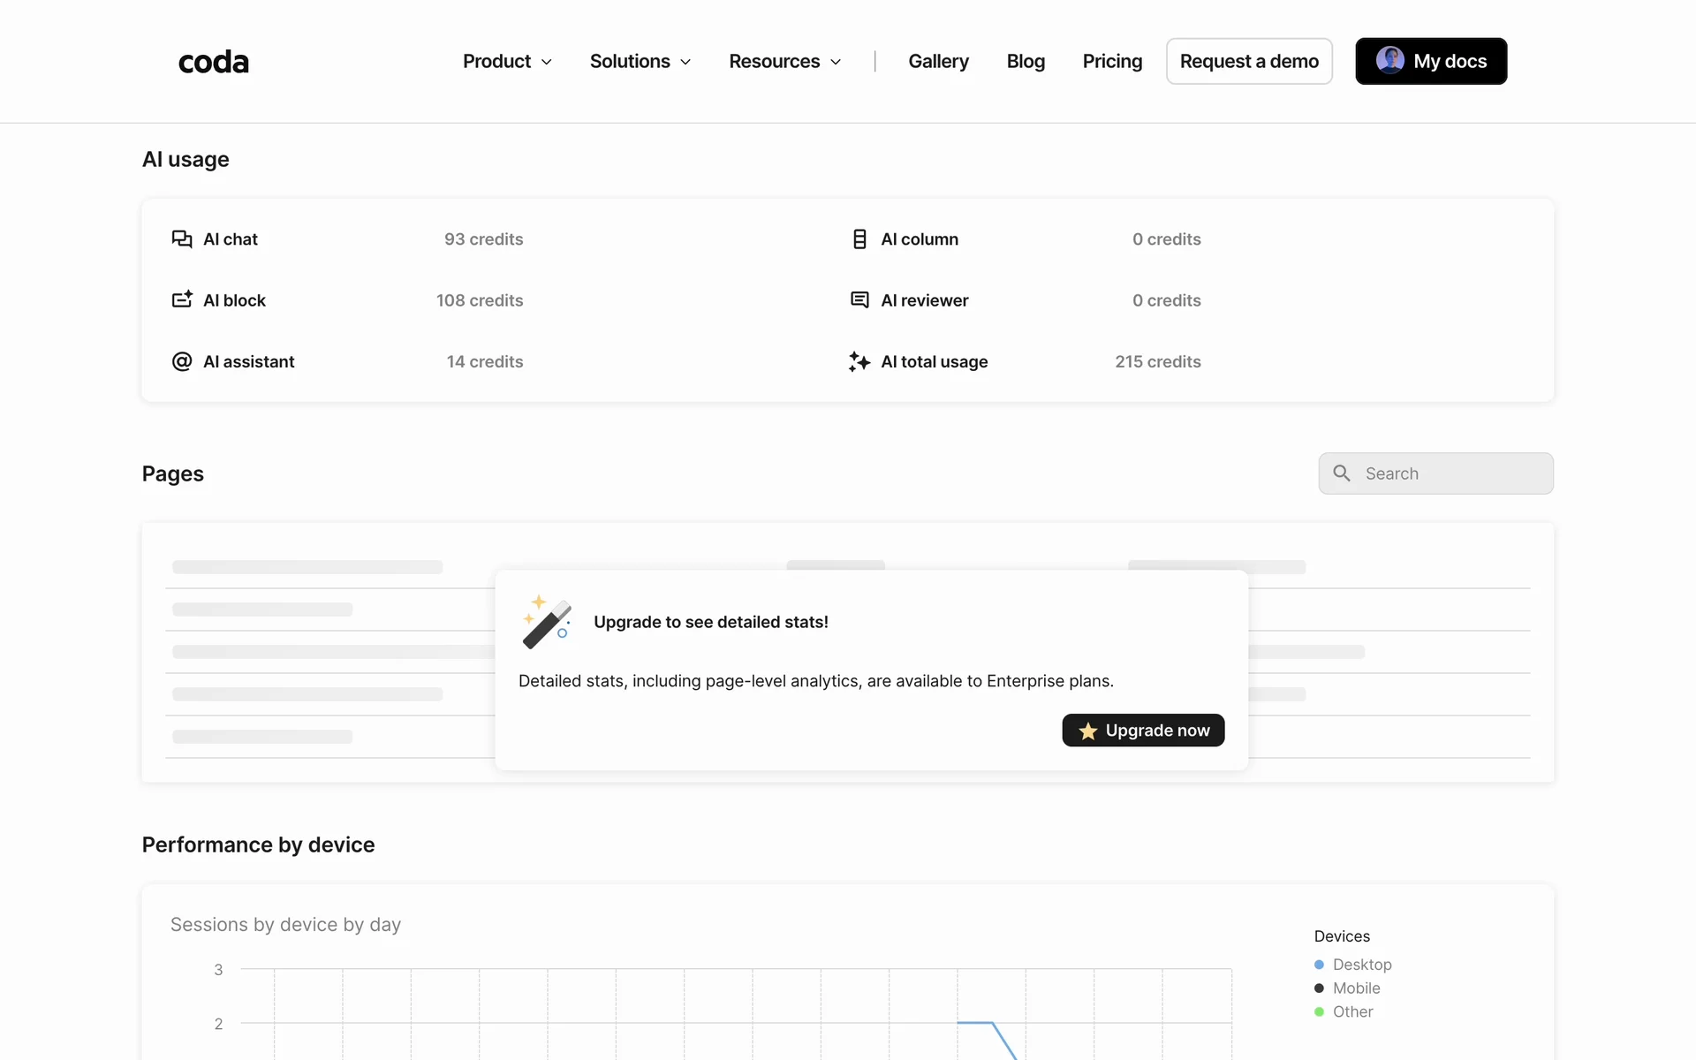This screenshot has width=1696, height=1060.
Task: Expand the Product dropdown menu
Action: (x=507, y=61)
